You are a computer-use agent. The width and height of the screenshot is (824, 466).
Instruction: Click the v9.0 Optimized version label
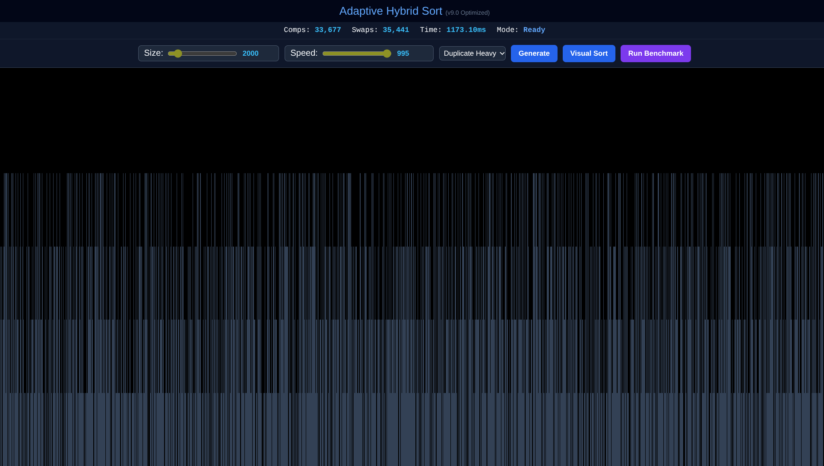coord(468,13)
